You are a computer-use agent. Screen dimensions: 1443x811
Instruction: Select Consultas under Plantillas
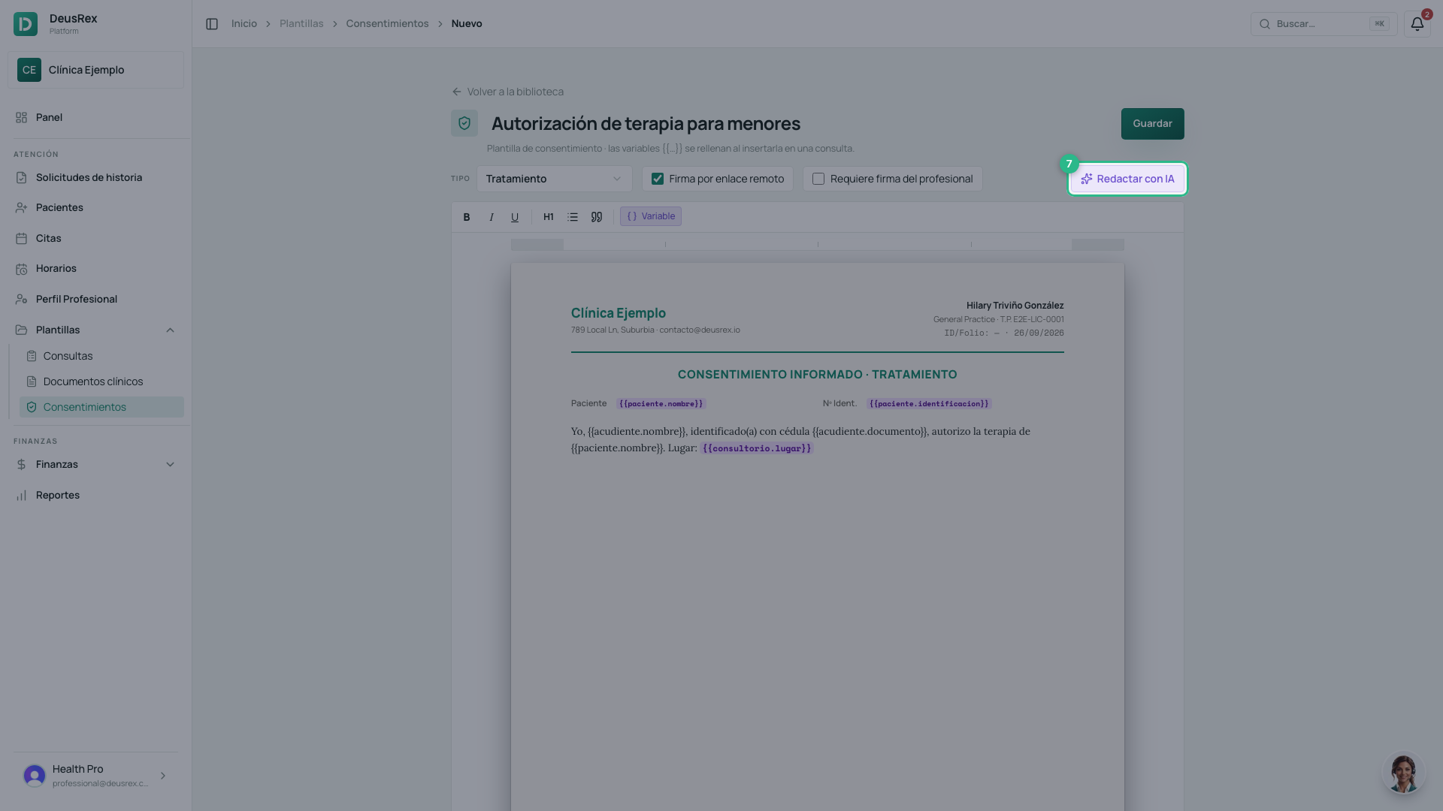click(101, 356)
